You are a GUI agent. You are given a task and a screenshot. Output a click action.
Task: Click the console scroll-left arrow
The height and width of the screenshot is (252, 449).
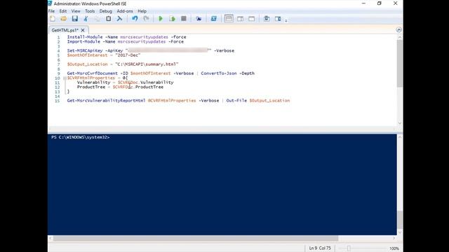[x=51, y=238]
